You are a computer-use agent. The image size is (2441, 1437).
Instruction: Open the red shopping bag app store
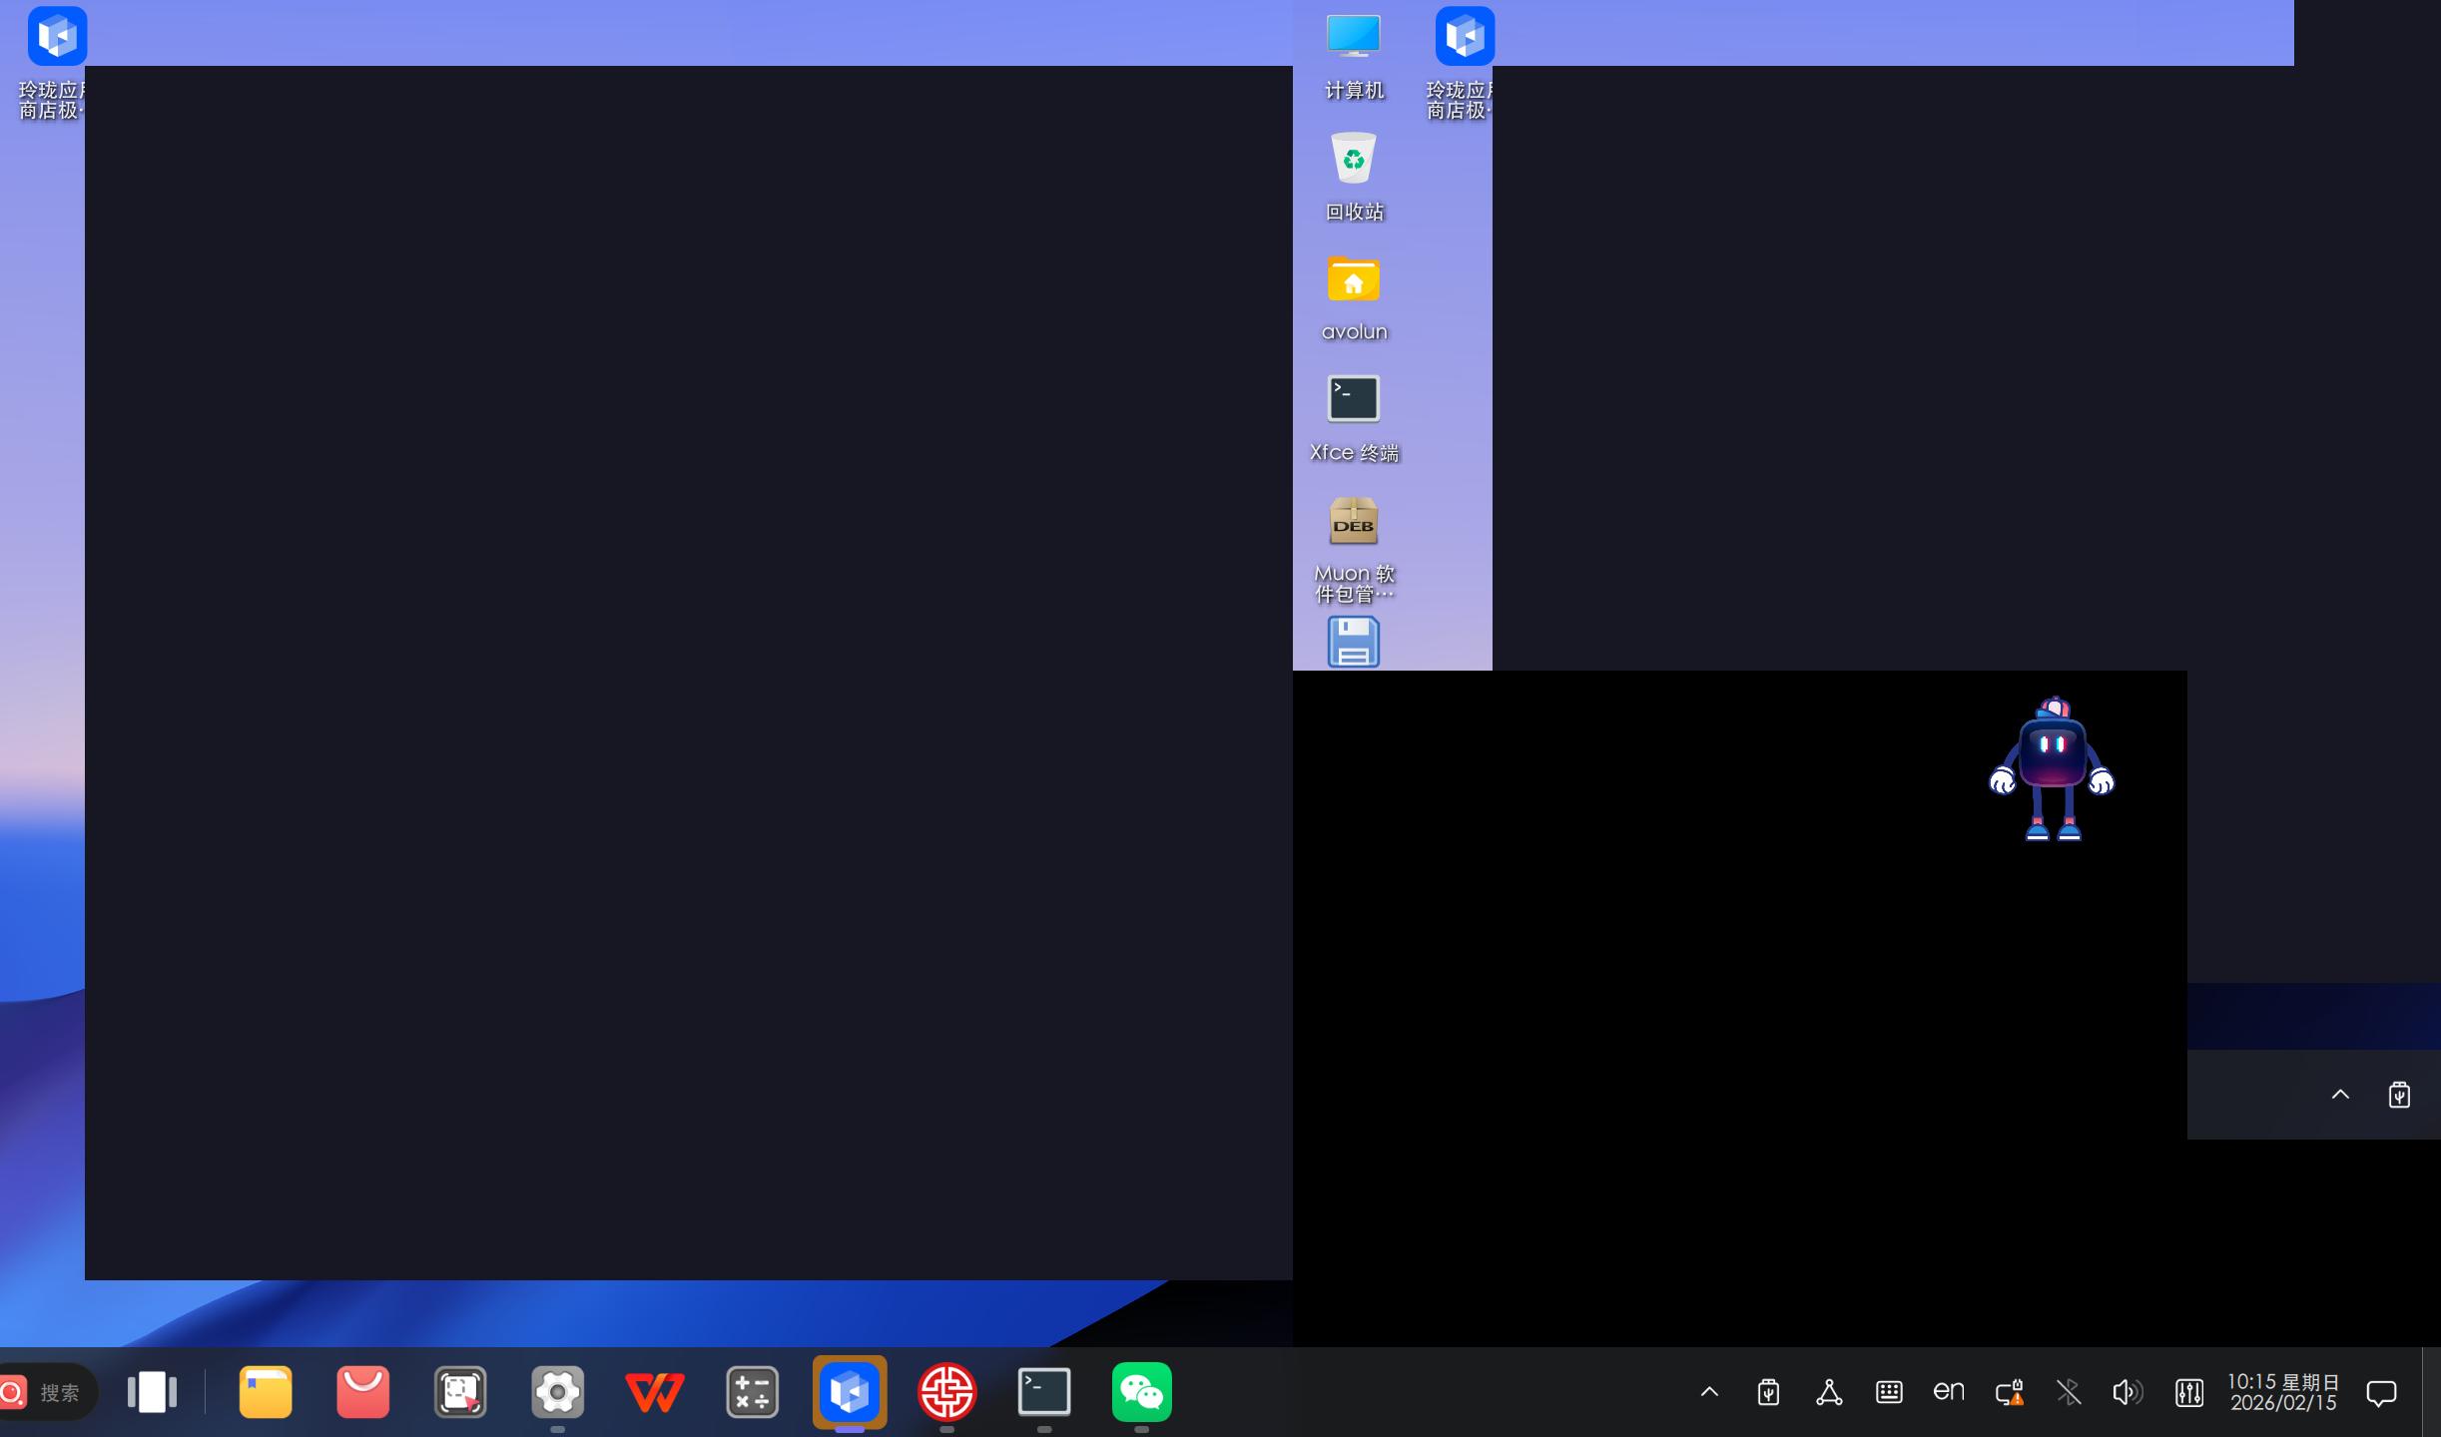[x=362, y=1392]
